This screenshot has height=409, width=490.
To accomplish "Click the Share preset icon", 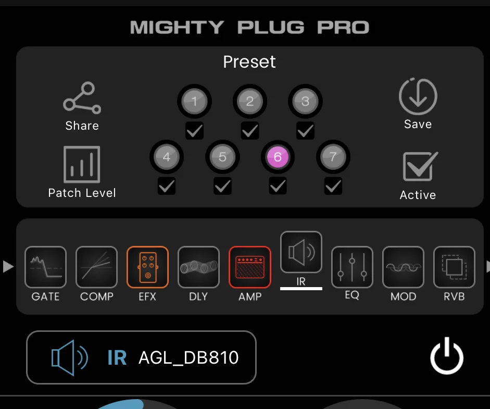I will coord(82,98).
